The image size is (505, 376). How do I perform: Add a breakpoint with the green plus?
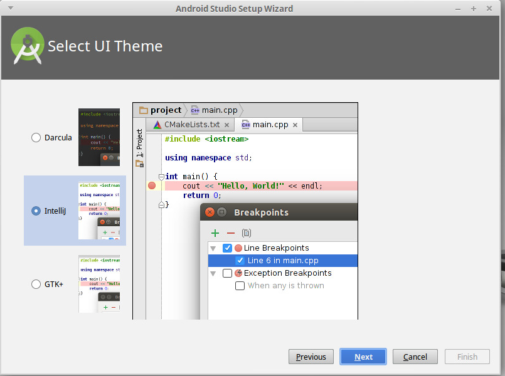coord(215,233)
